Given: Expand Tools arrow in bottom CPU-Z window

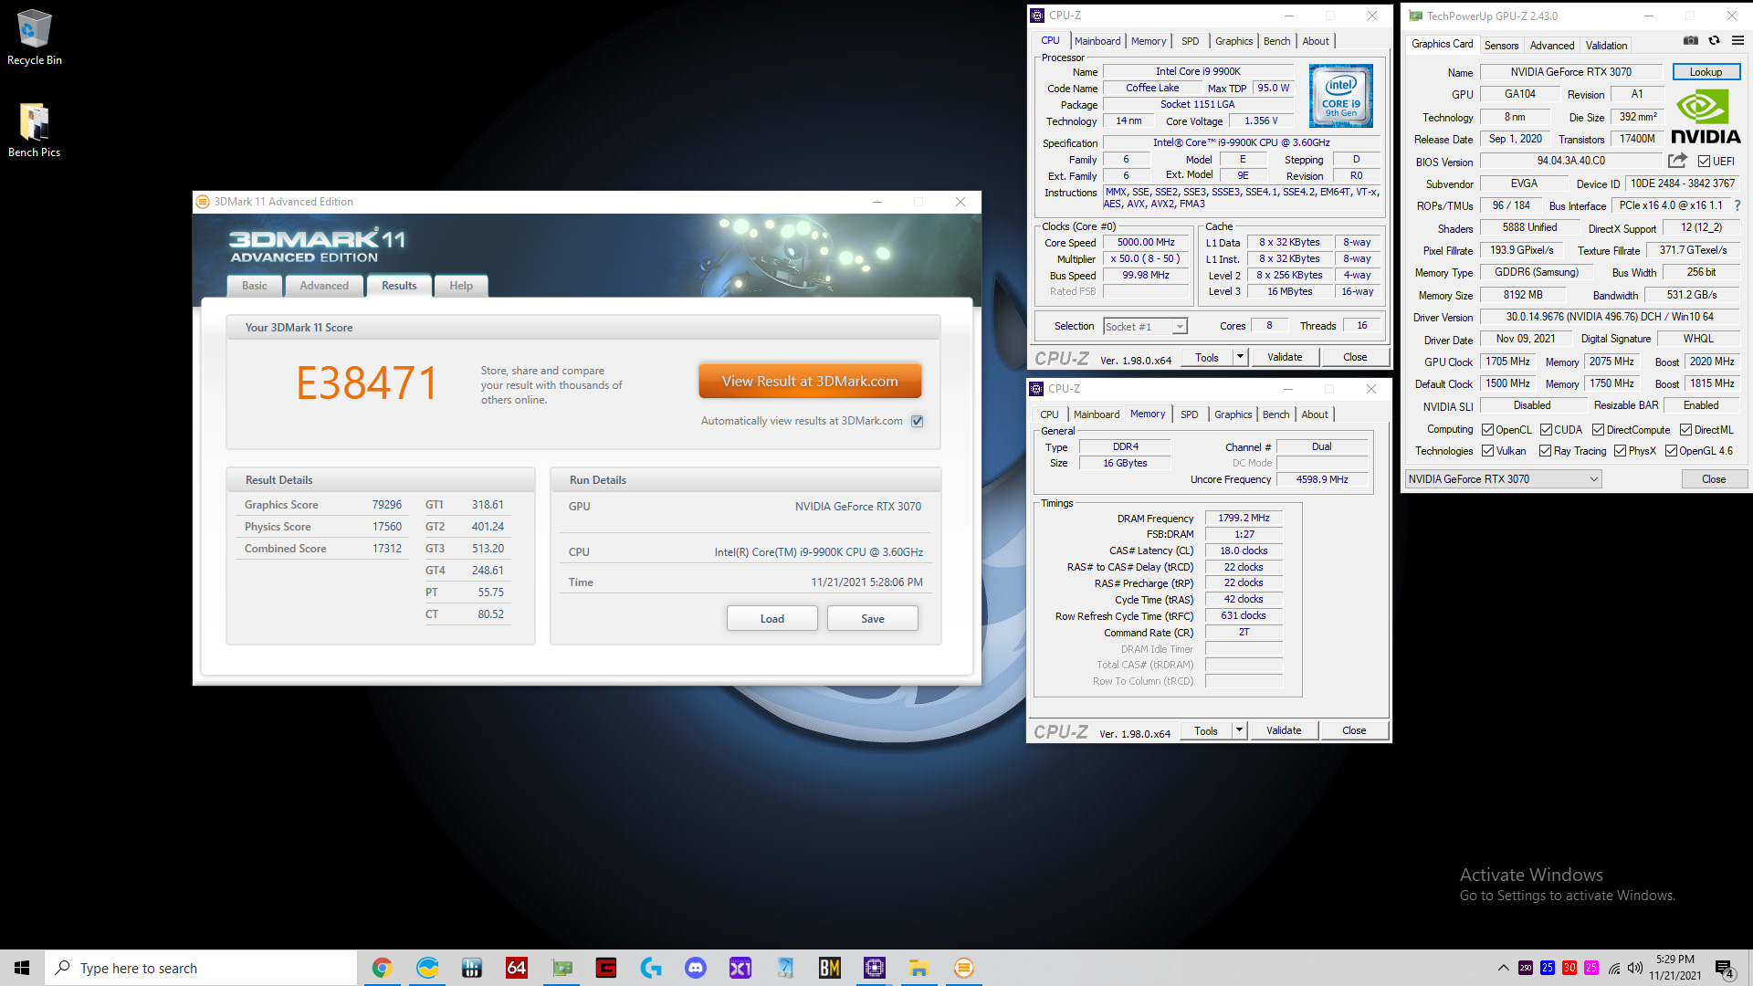Looking at the screenshot, I should [x=1239, y=730].
